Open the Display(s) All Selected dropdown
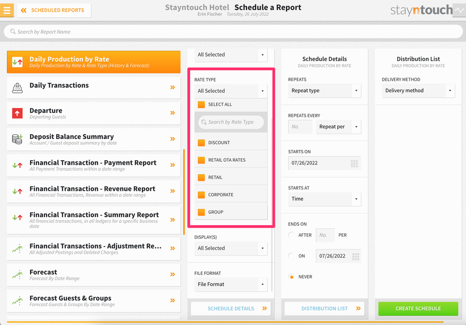 pyautogui.click(x=231, y=248)
